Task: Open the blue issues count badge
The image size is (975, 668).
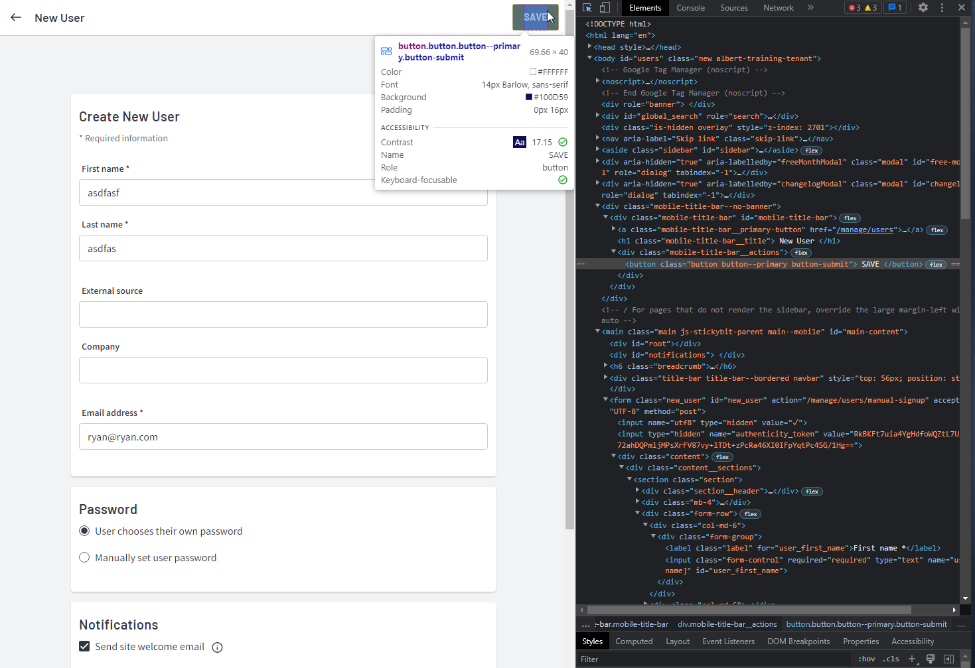Action: point(895,8)
